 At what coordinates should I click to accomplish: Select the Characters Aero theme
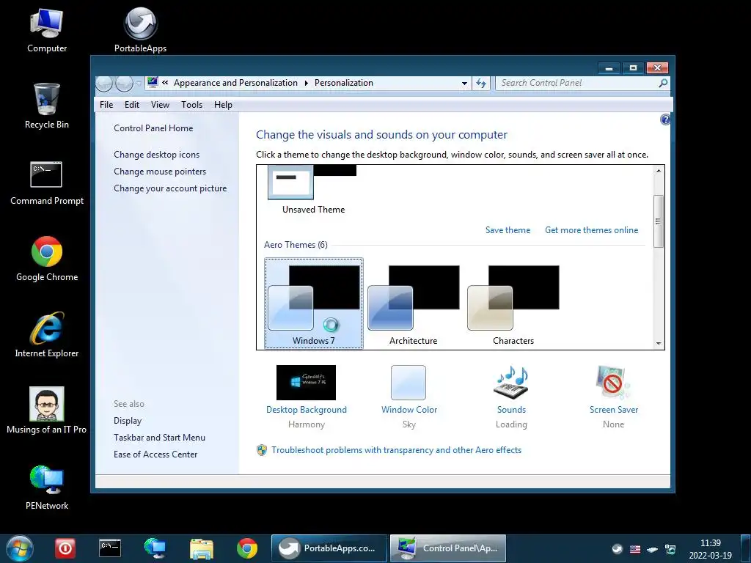click(513, 303)
